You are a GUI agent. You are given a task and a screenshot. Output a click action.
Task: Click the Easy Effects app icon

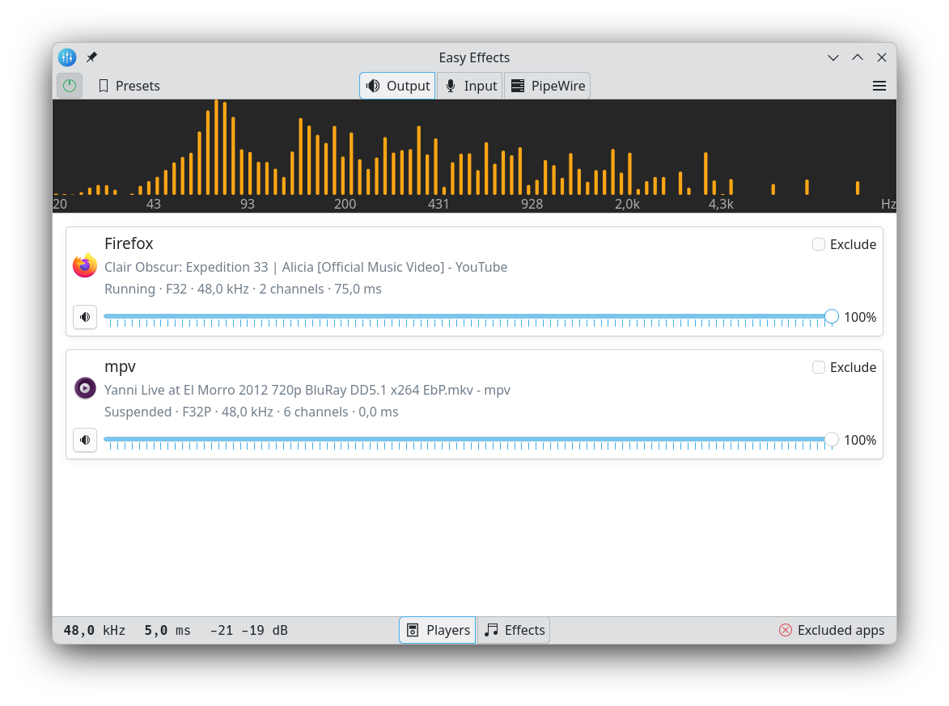click(67, 57)
